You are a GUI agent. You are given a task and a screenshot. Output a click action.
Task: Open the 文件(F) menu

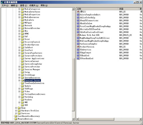pos(5,5)
